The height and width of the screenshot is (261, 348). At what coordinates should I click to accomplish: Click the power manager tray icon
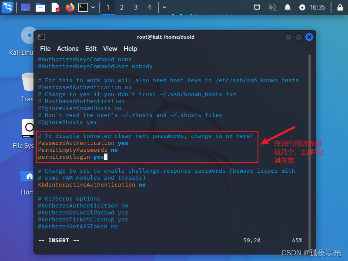301,7
